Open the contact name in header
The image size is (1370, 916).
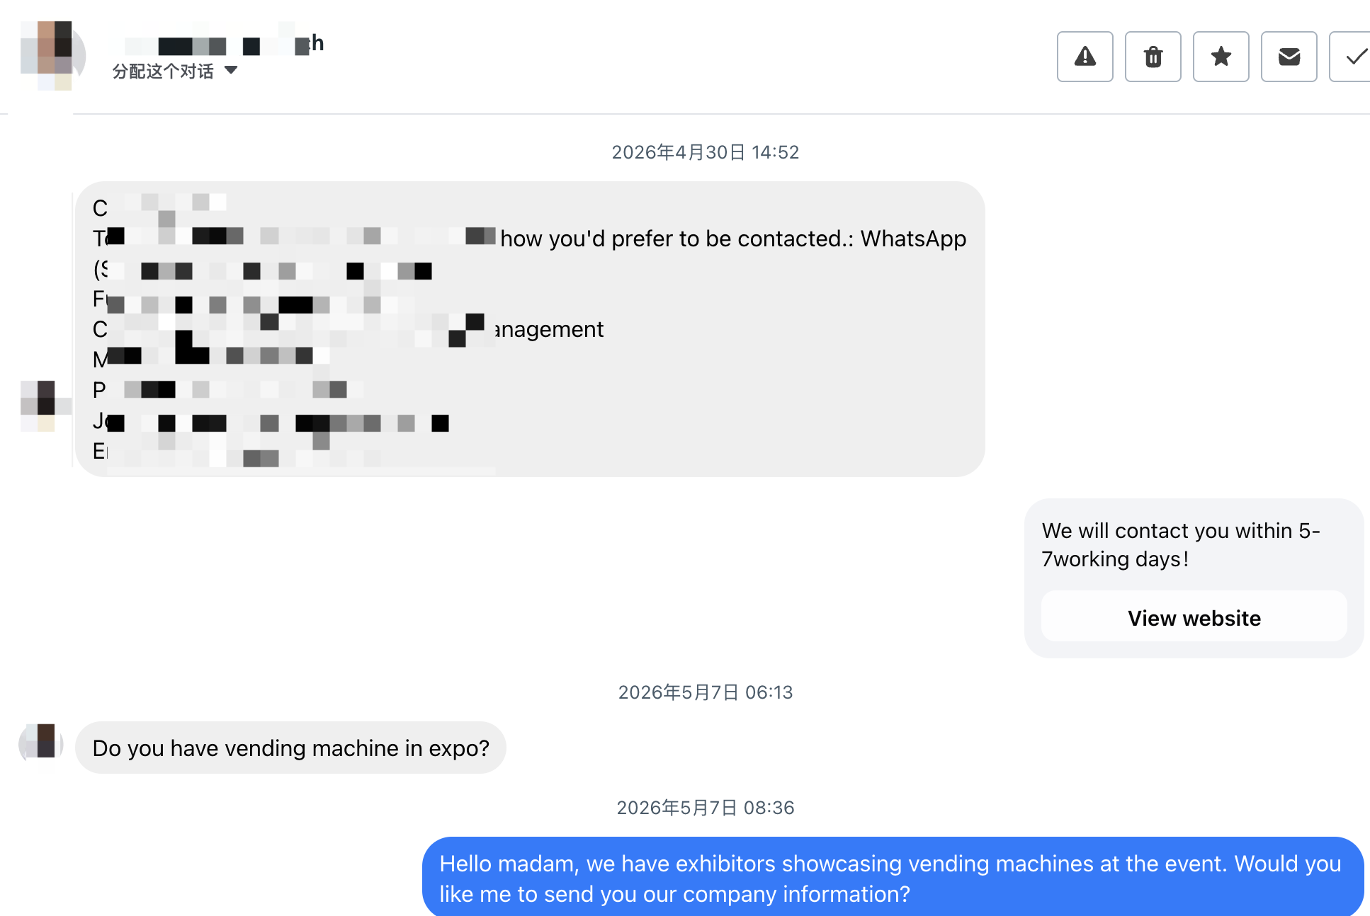pyautogui.click(x=224, y=44)
